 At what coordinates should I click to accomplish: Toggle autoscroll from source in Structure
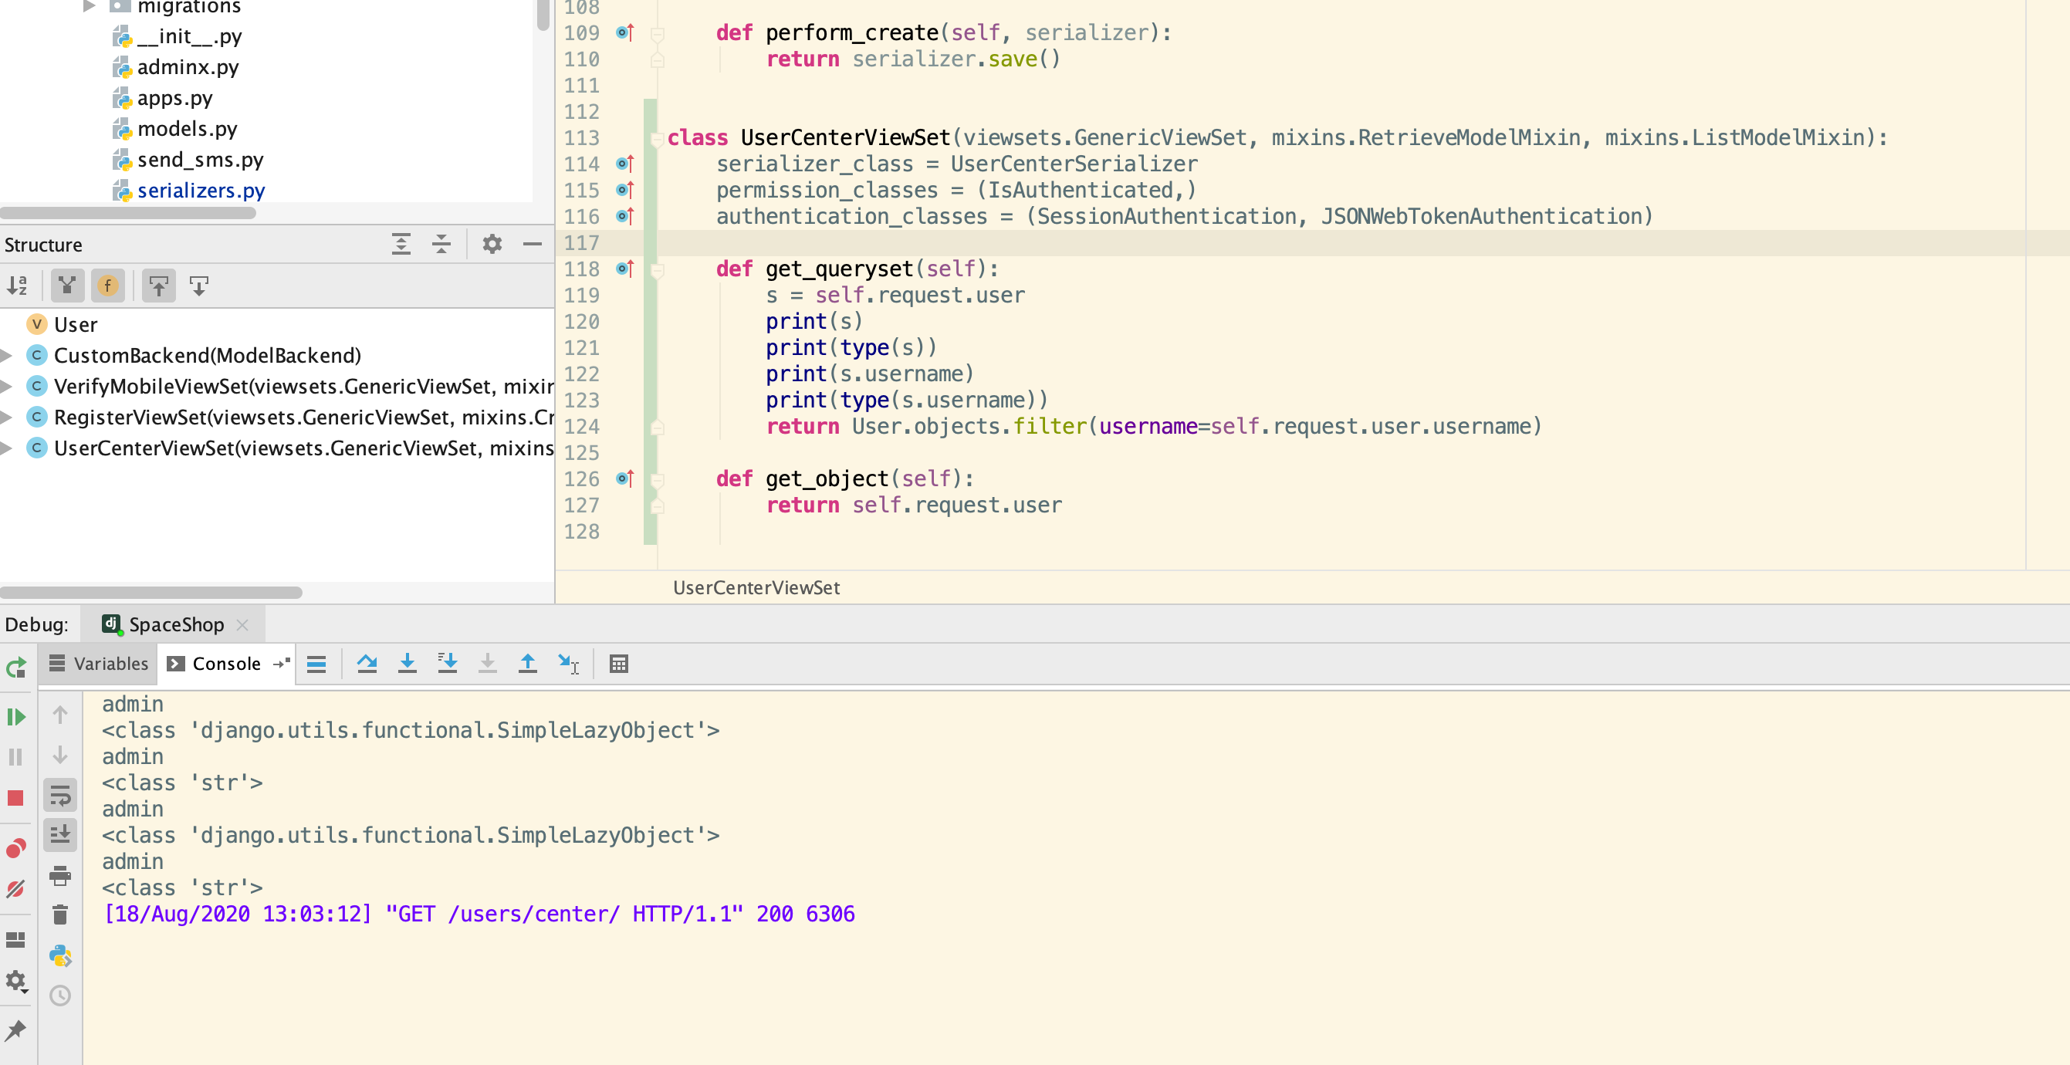tap(198, 286)
